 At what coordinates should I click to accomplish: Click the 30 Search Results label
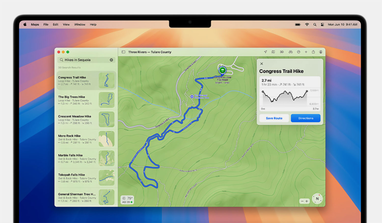(69, 68)
